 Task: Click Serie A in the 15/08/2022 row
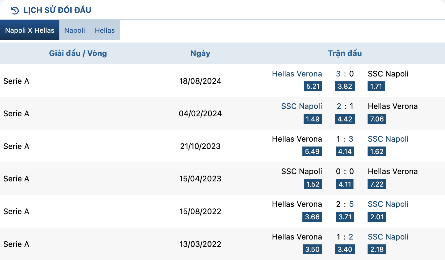pyautogui.click(x=16, y=211)
